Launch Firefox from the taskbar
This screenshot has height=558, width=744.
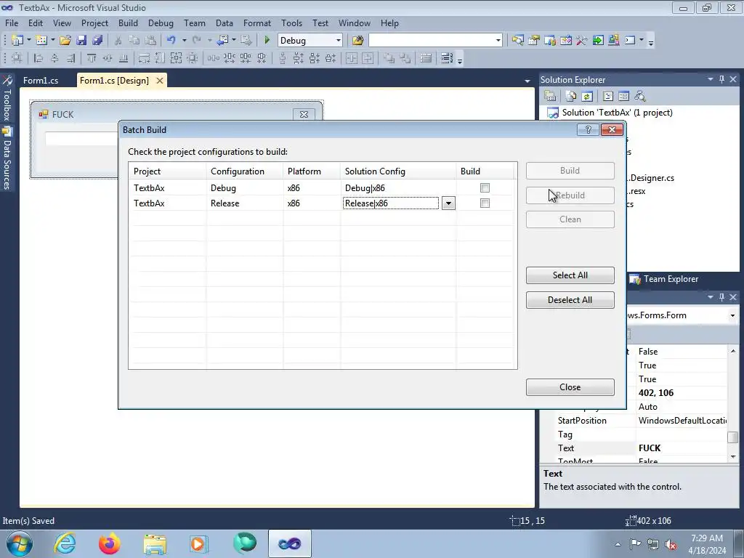pos(109,543)
